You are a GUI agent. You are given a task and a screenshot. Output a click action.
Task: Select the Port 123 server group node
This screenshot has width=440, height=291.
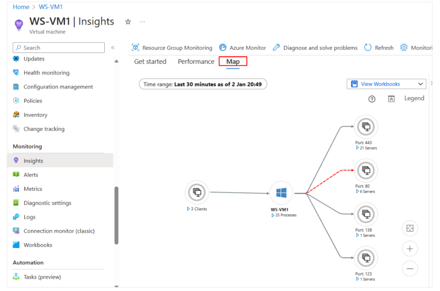[x=366, y=258]
